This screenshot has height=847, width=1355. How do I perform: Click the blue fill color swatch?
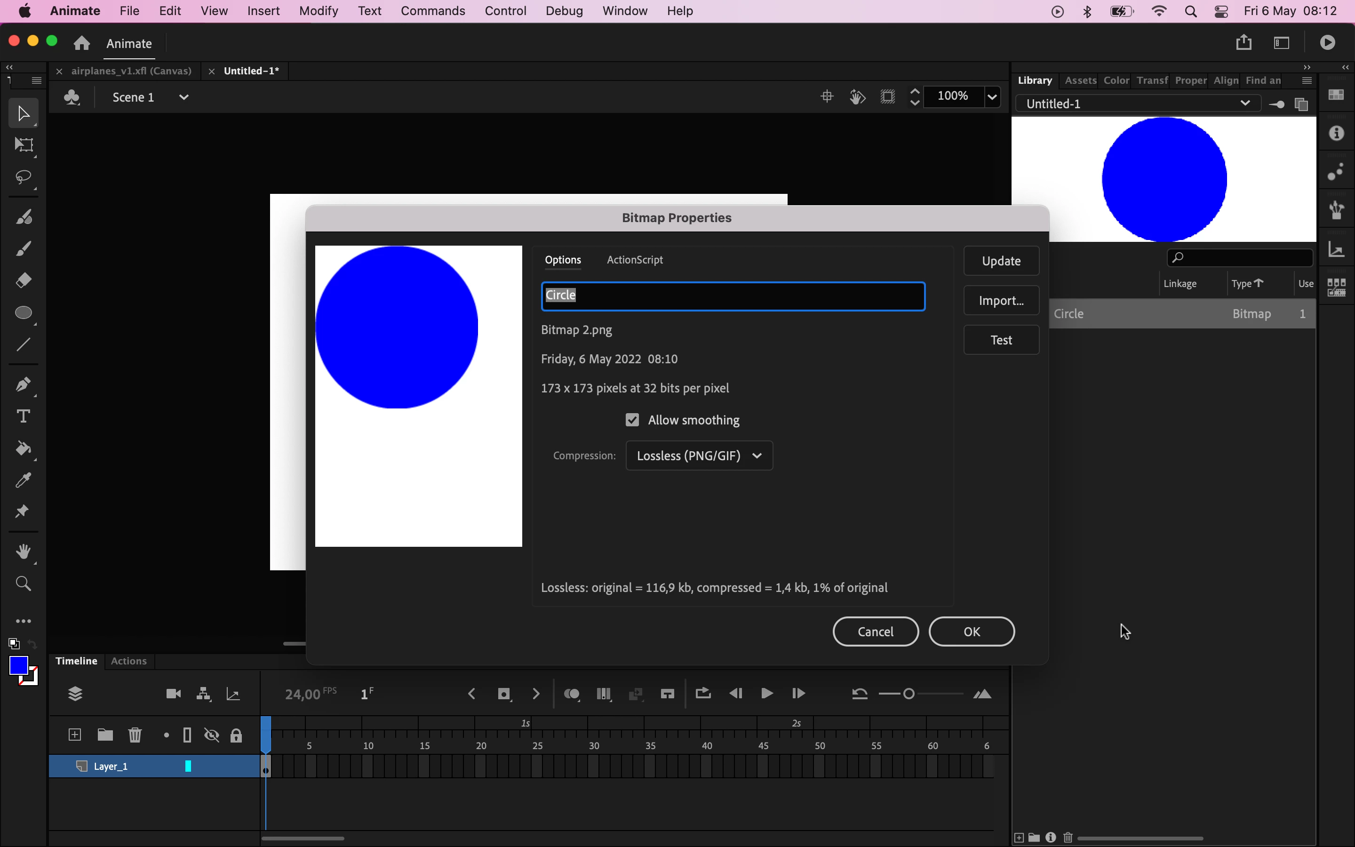pyautogui.click(x=18, y=665)
